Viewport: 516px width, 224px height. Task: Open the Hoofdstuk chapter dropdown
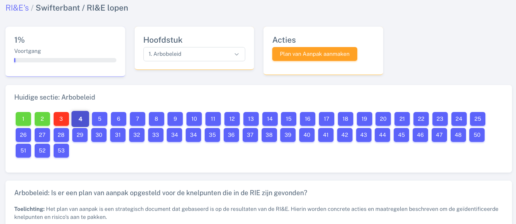click(194, 54)
